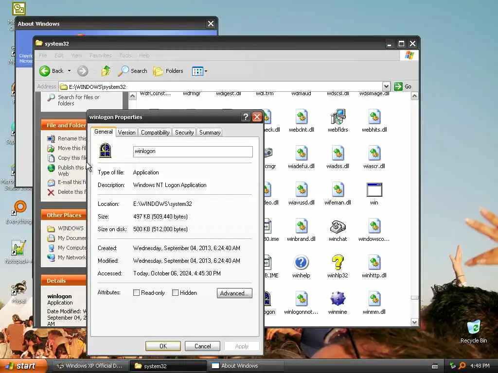This screenshot has height=373, width=498.
Task: Click the Forward arrow toolbar icon
Action: tap(83, 71)
